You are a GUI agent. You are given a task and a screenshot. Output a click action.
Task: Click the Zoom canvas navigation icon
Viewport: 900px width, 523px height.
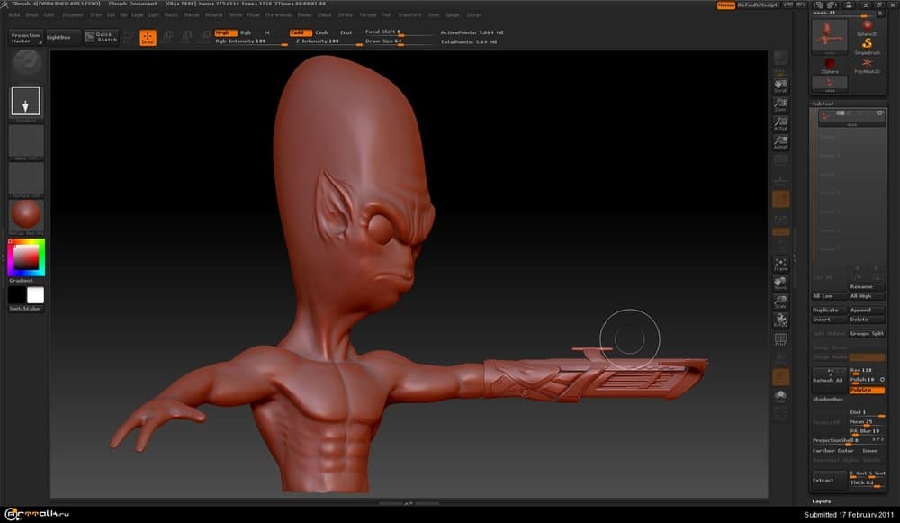[x=780, y=104]
